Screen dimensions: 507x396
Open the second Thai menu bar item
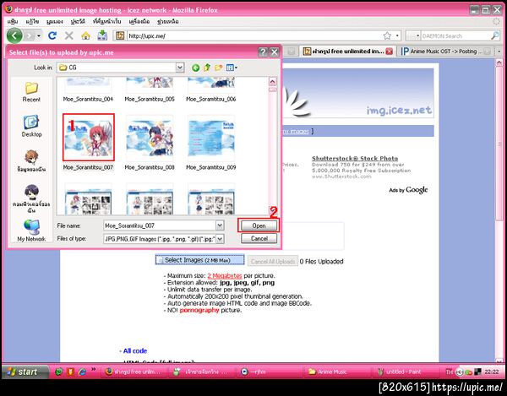pos(32,22)
